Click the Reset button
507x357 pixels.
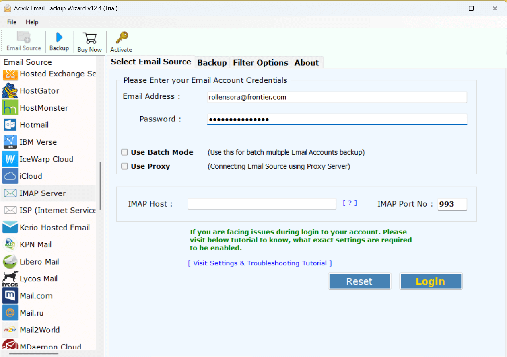359,281
